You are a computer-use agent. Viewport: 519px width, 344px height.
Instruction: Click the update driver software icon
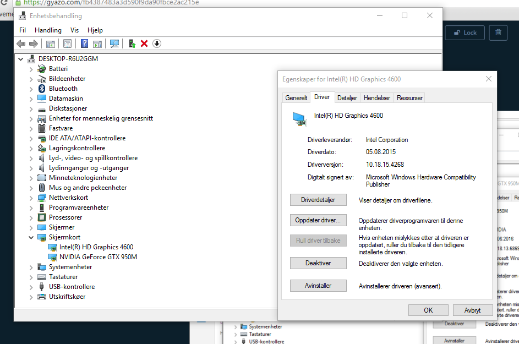[x=132, y=43]
